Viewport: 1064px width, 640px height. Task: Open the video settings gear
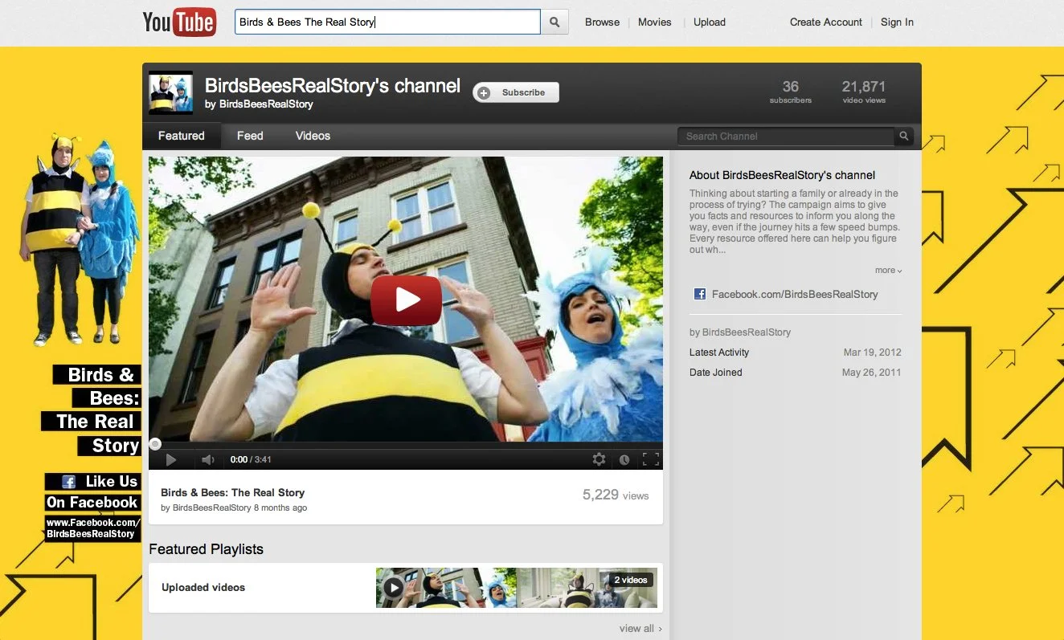click(599, 459)
